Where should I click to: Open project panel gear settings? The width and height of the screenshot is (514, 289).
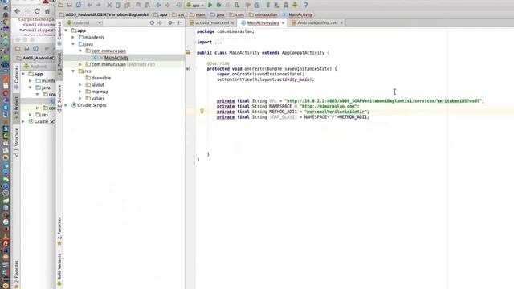pos(170,23)
